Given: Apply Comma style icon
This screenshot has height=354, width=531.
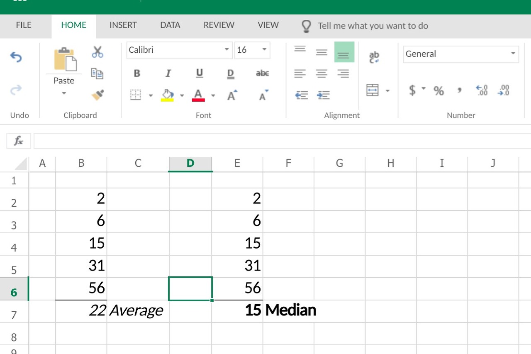Looking at the screenshot, I should coord(460,89).
